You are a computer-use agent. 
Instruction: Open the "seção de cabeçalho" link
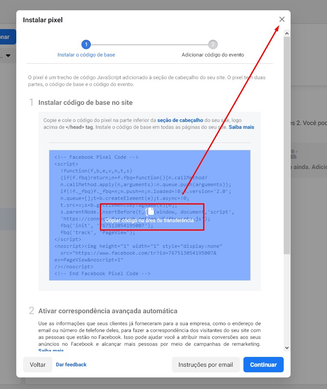coord(181,120)
